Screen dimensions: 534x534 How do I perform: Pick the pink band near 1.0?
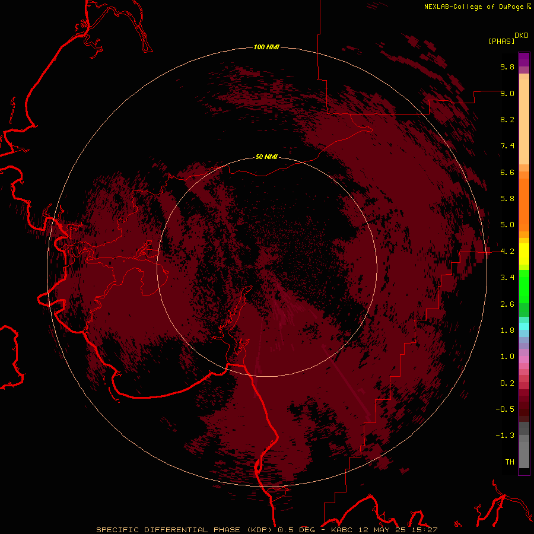524,360
